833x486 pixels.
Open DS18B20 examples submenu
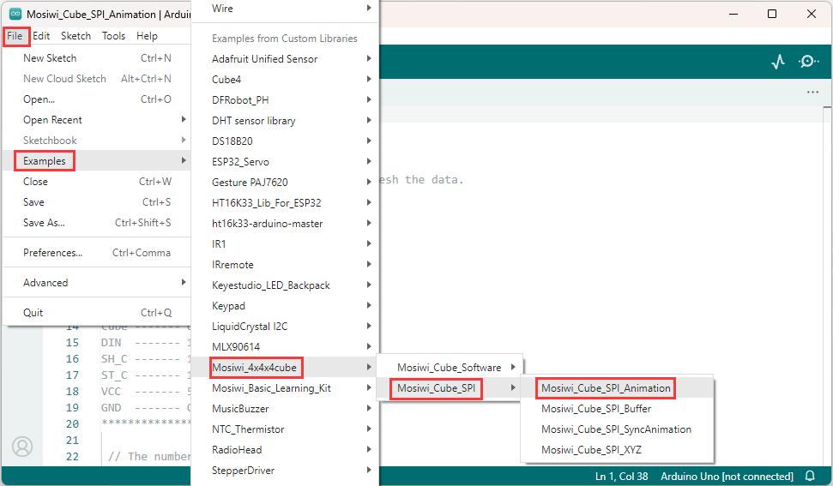(286, 141)
